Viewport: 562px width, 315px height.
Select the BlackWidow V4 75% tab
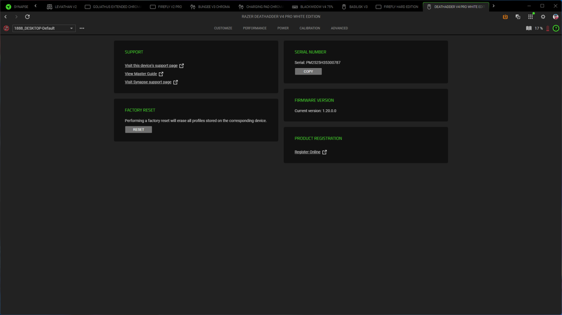[x=312, y=7]
